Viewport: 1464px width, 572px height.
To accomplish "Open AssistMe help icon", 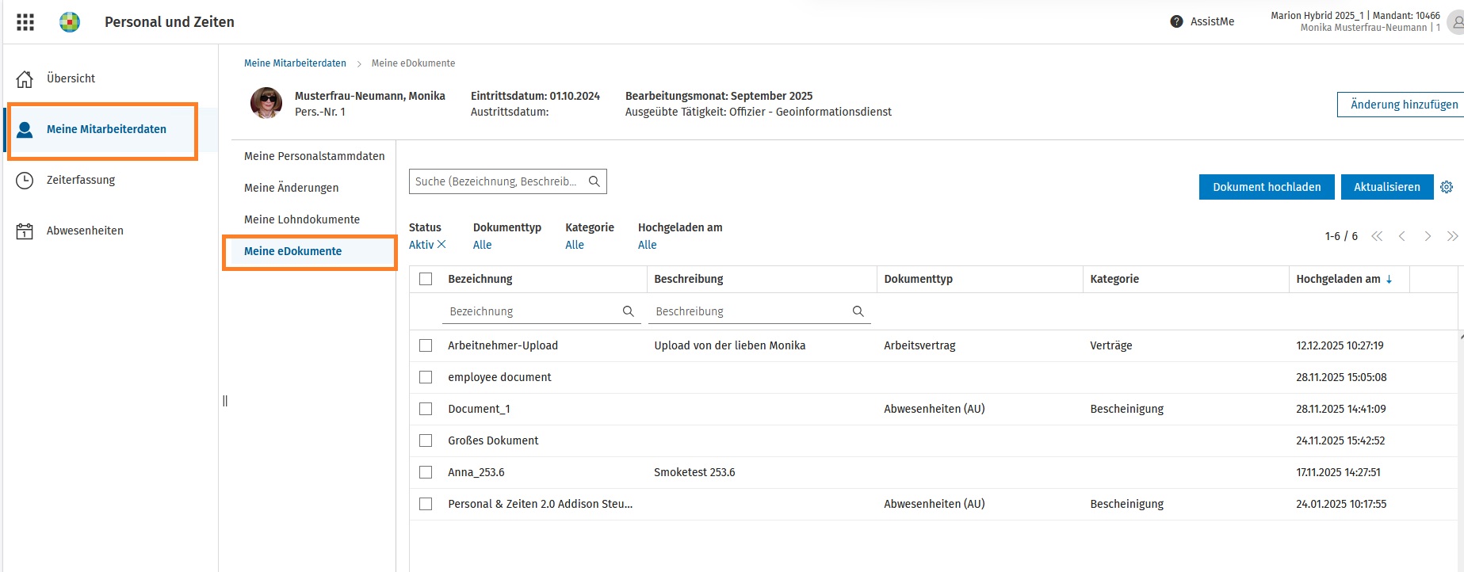I will point(1176,21).
